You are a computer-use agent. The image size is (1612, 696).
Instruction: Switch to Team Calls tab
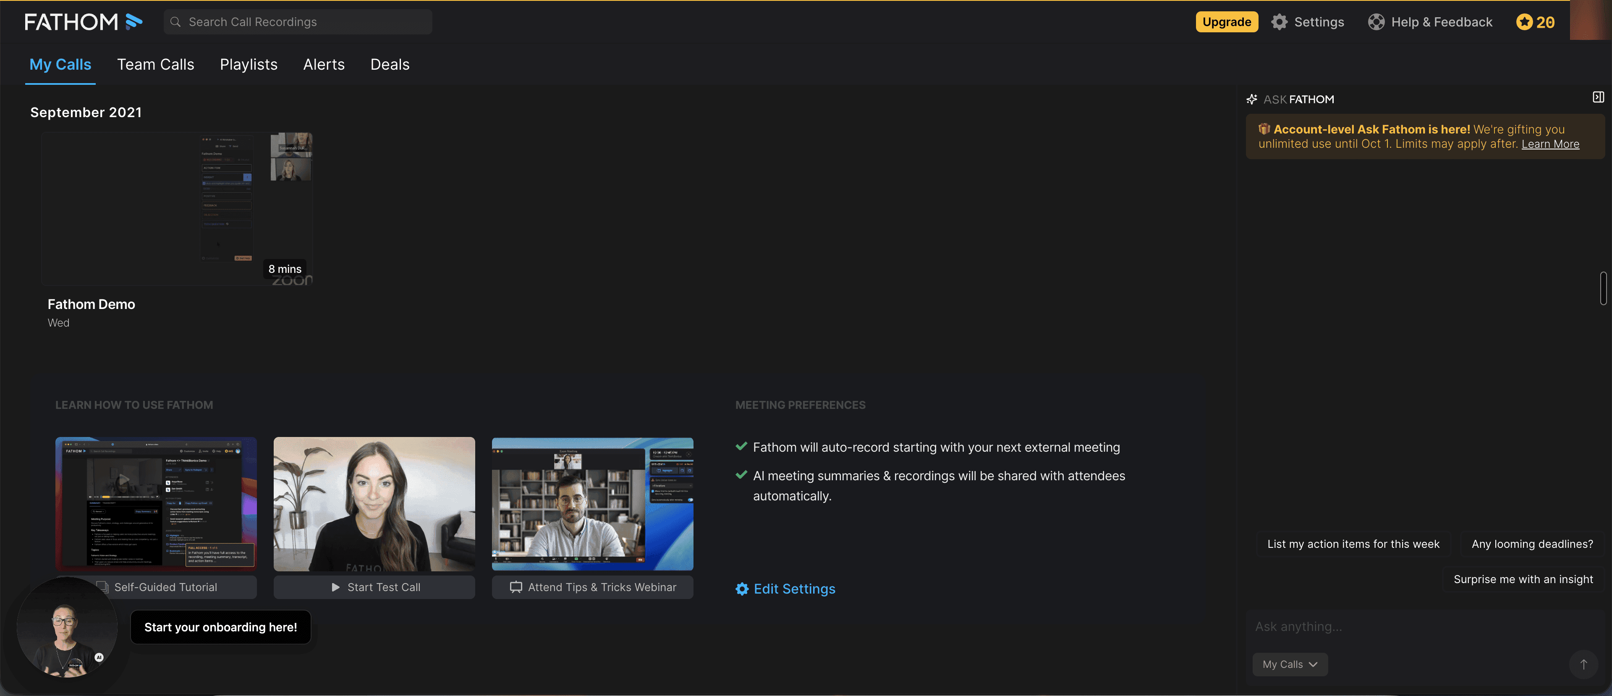(x=156, y=65)
